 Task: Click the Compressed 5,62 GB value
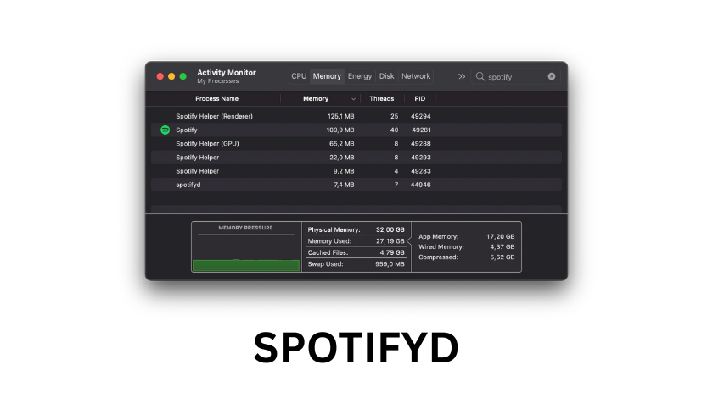click(x=502, y=257)
